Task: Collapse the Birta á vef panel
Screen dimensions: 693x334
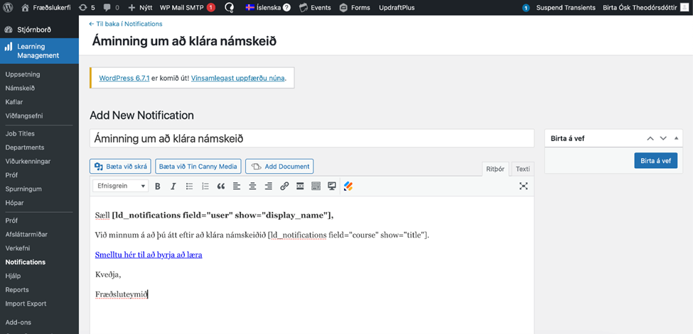Action: point(676,139)
